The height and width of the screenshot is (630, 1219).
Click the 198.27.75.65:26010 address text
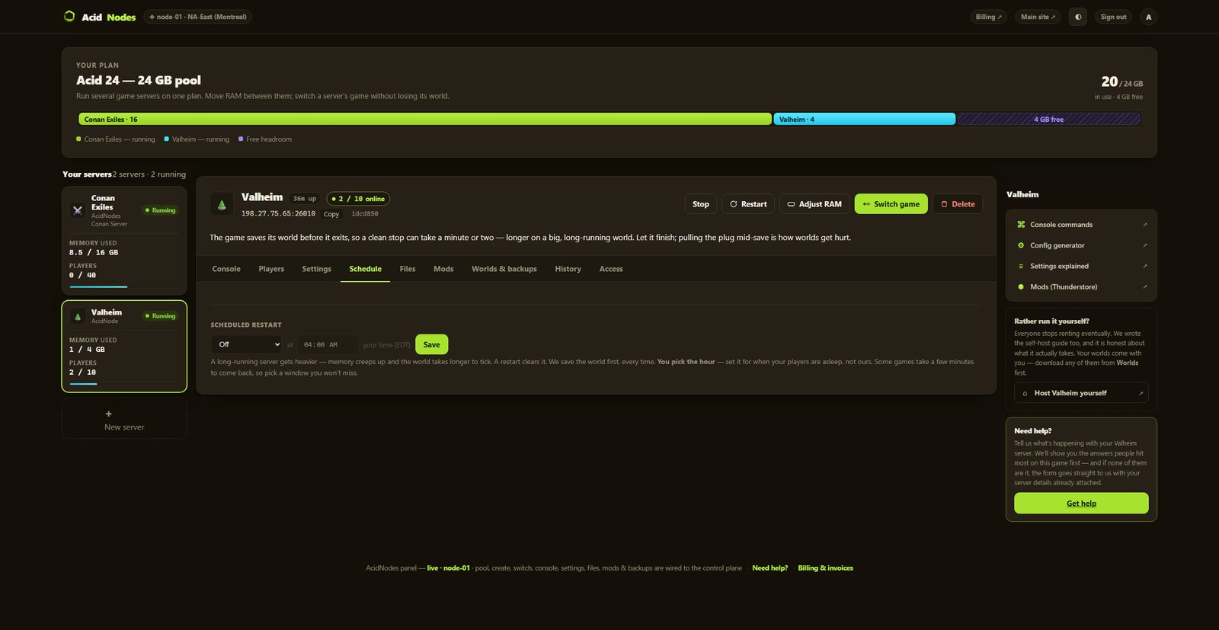click(x=278, y=214)
